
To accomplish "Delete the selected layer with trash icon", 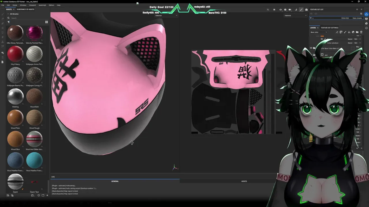I will pos(361,32).
